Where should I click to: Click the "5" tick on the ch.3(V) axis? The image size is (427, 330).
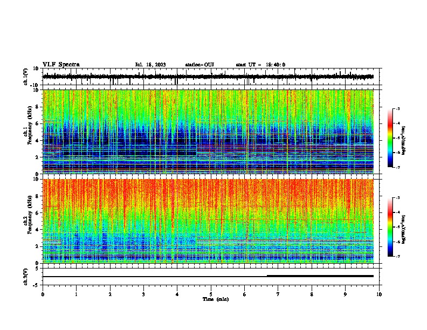pyautogui.click(x=37, y=269)
